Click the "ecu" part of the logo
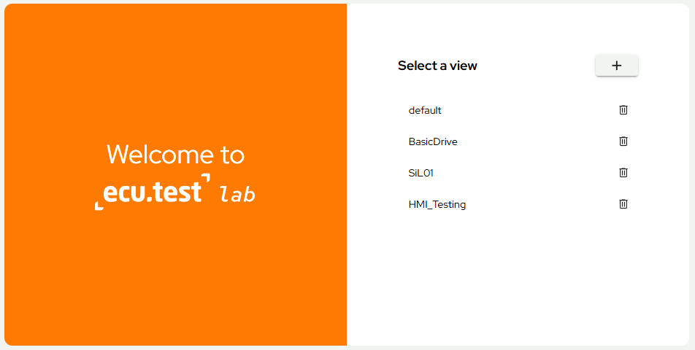Screen dimensions: 695x350 pyautogui.click(x=120, y=192)
